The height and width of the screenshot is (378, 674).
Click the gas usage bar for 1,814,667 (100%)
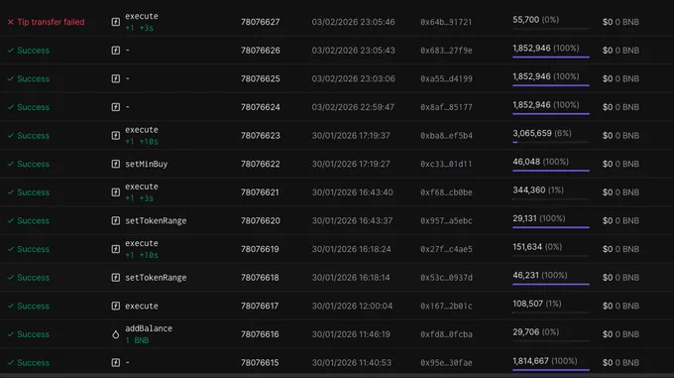pos(551,370)
